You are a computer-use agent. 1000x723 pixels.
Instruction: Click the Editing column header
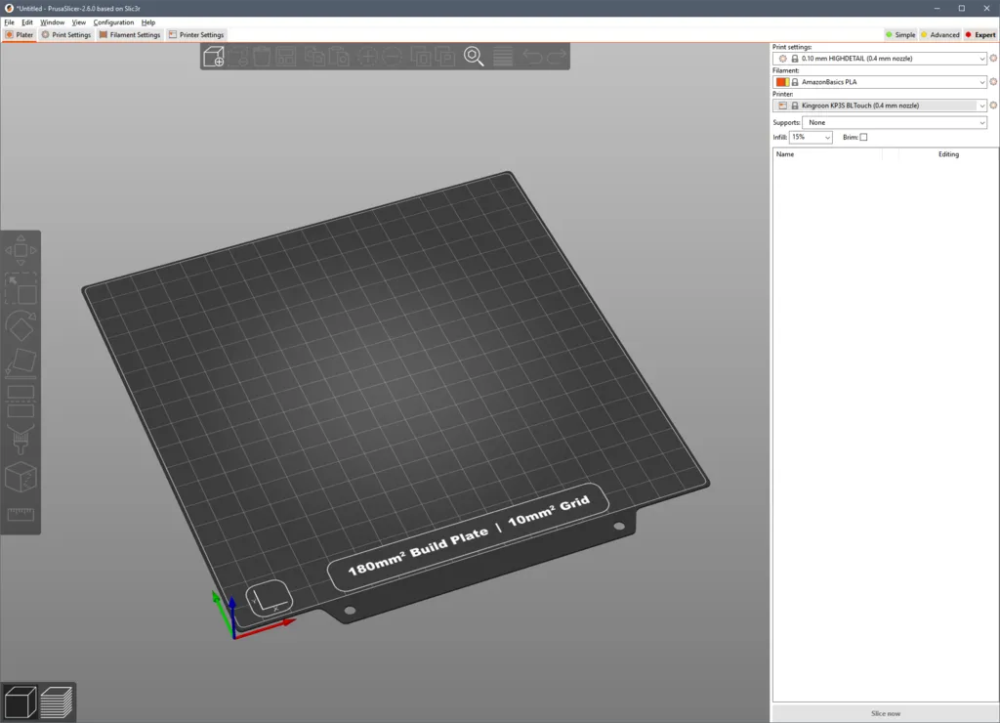[x=948, y=153]
